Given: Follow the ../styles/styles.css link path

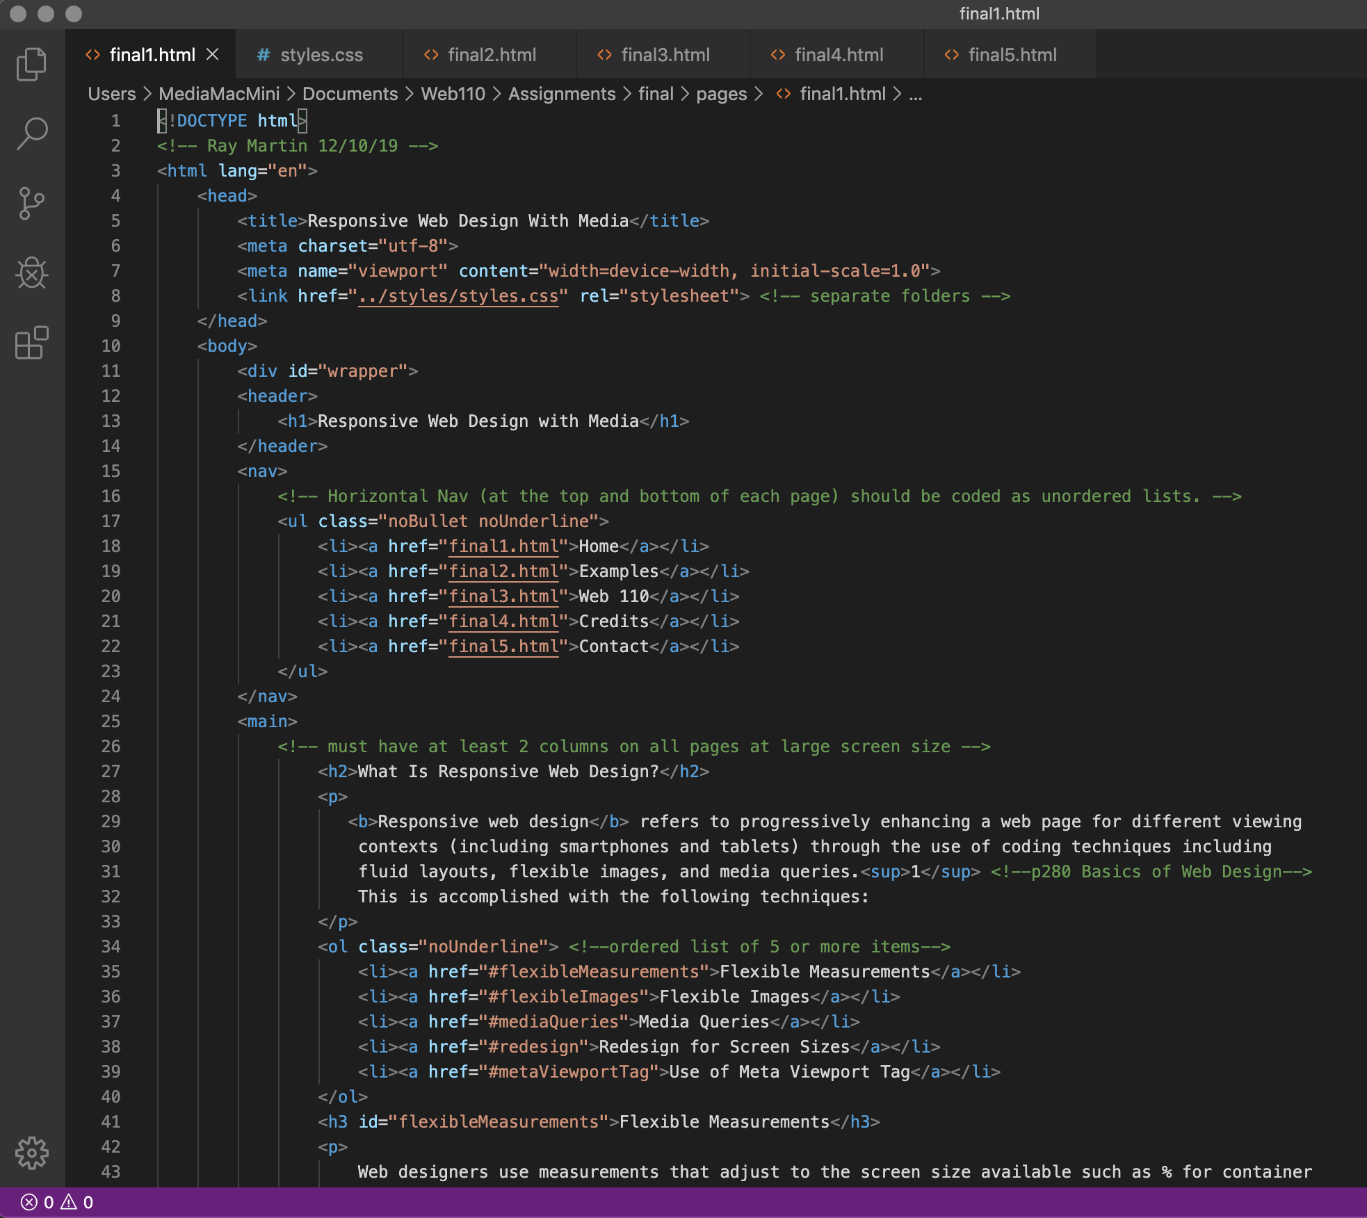Looking at the screenshot, I should click(458, 296).
